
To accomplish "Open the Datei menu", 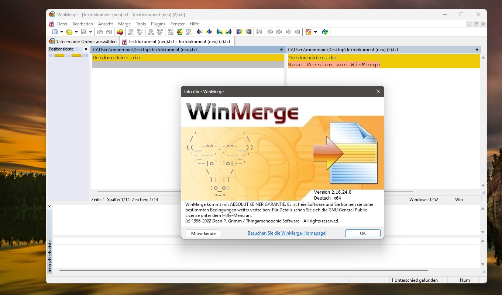I will coord(62,24).
